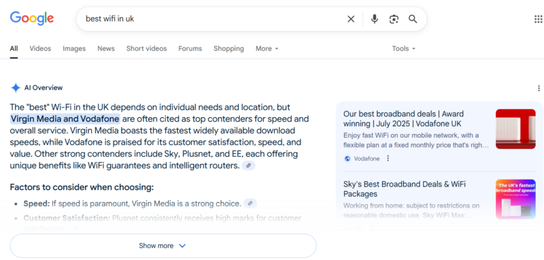
Task: Open 'Our best broadband deals' Vodafone link
Action: pyautogui.click(x=403, y=118)
